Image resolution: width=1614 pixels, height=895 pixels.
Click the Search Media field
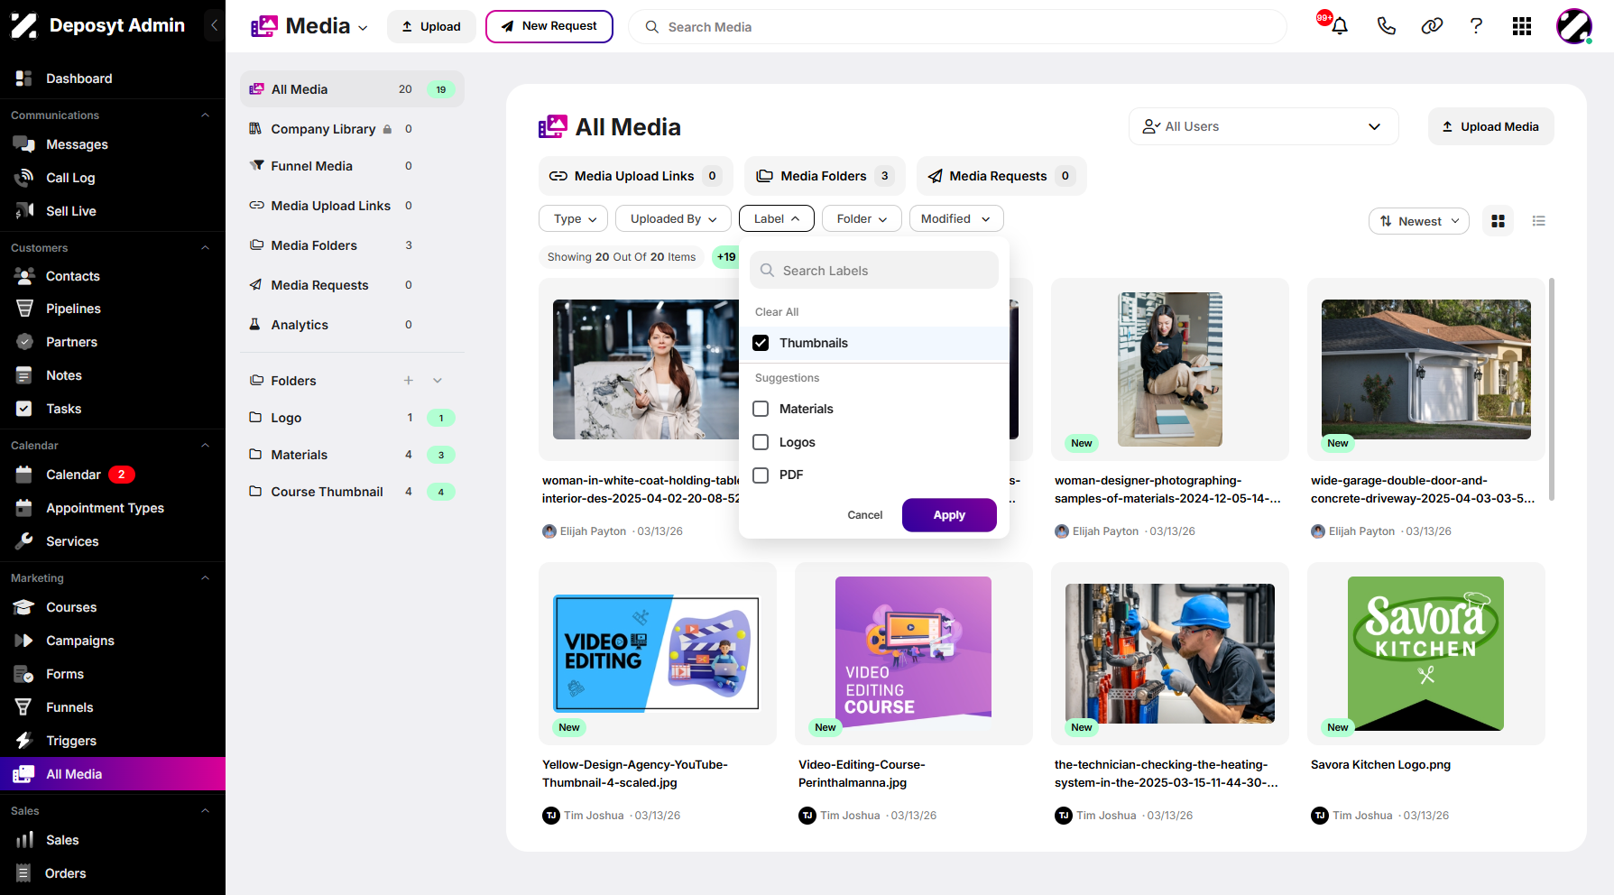pos(957,27)
